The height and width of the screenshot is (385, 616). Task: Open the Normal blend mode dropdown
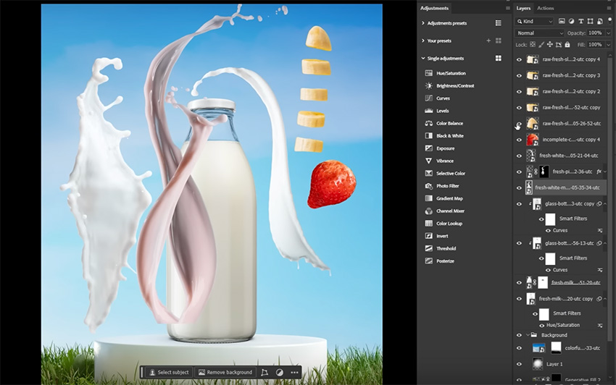[x=539, y=33]
